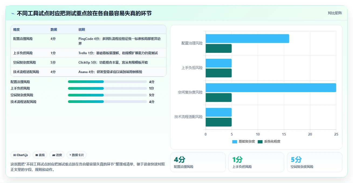Viewport: 353px width, 183px height.
Task: Click the Chart.js tag chip
Action: [21, 155]
